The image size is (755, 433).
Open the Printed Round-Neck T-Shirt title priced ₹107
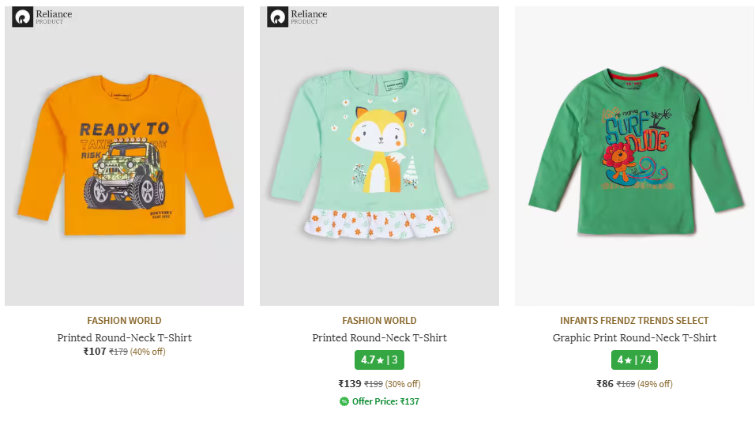coord(124,337)
